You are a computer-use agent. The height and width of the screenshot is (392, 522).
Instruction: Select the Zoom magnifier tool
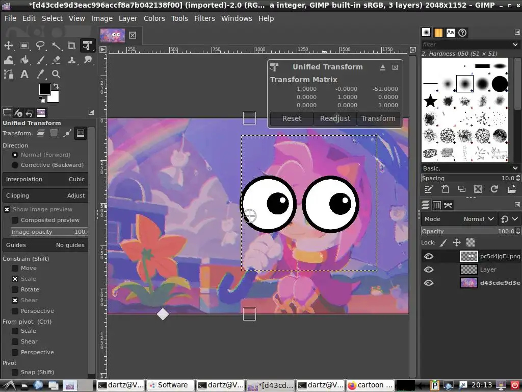click(56, 74)
